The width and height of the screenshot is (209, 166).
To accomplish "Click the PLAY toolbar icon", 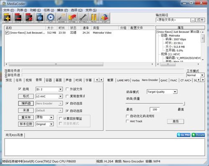I will [x=51, y=18].
